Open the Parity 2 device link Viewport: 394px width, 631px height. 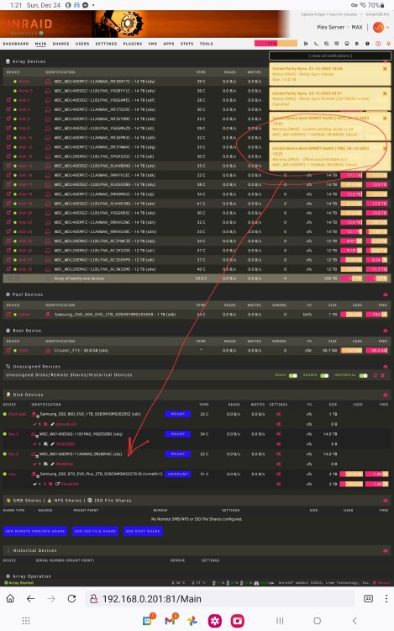pyautogui.click(x=26, y=91)
